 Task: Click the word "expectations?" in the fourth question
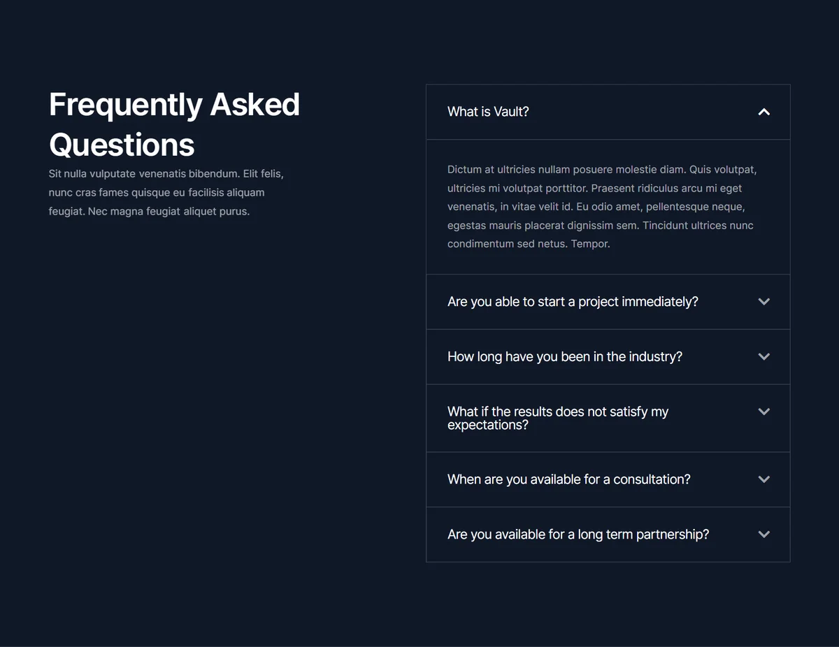pos(488,425)
